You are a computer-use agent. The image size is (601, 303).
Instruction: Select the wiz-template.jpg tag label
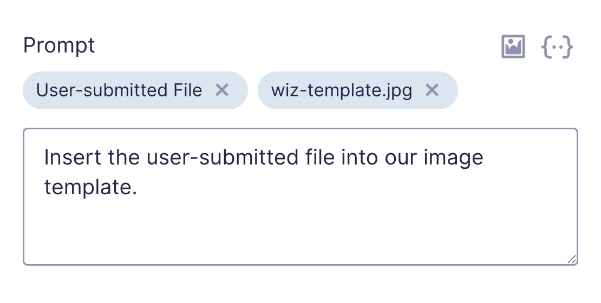pyautogui.click(x=342, y=90)
